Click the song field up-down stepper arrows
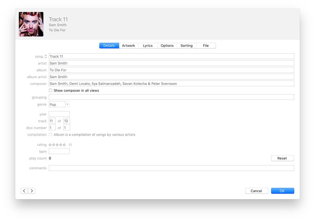Viewport: 315px width, 221px height. tap(46, 56)
